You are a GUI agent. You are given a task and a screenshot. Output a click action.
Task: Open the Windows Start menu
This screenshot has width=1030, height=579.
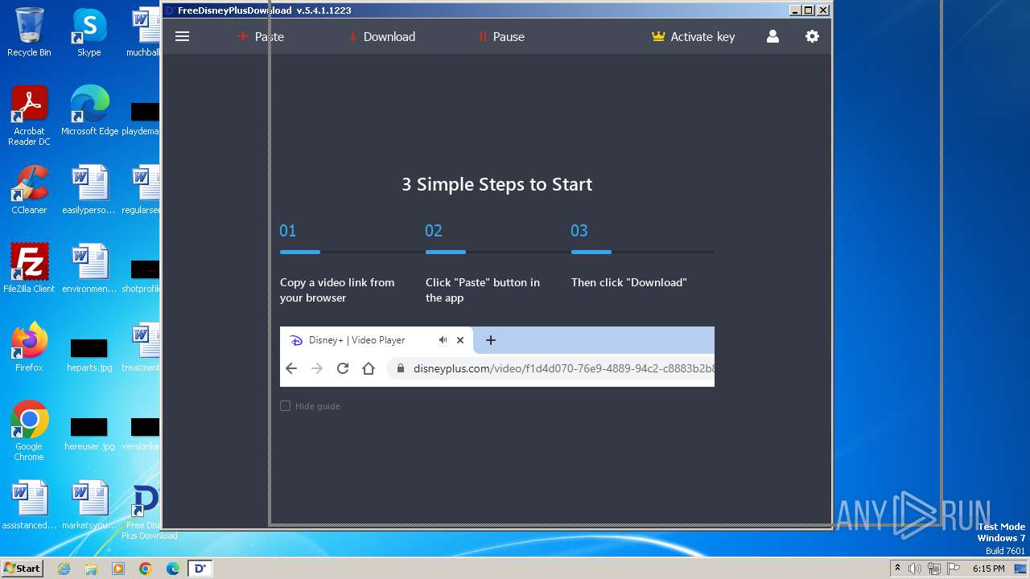point(22,569)
